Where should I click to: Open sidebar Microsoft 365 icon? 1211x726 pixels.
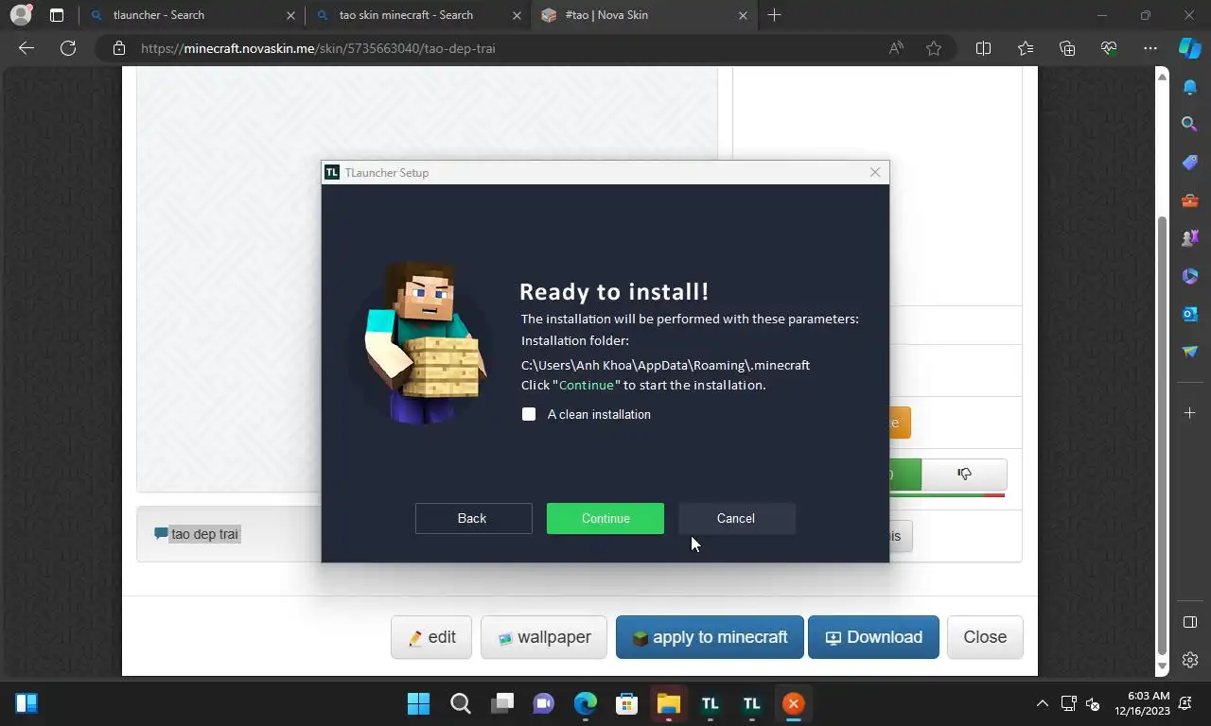click(x=1190, y=276)
